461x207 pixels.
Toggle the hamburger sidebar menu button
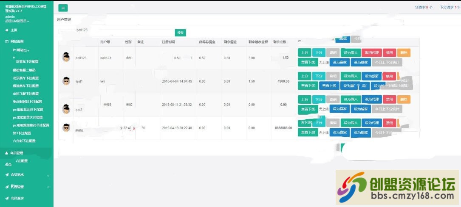click(x=63, y=8)
